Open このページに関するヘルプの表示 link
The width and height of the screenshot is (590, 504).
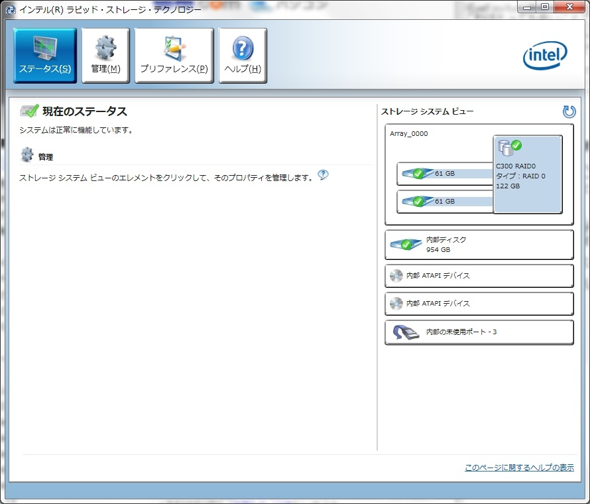[519, 468]
